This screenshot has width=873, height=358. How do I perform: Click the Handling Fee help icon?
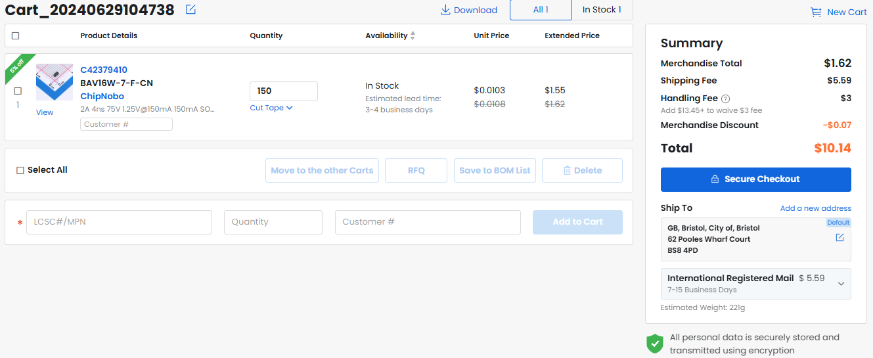[x=726, y=99]
